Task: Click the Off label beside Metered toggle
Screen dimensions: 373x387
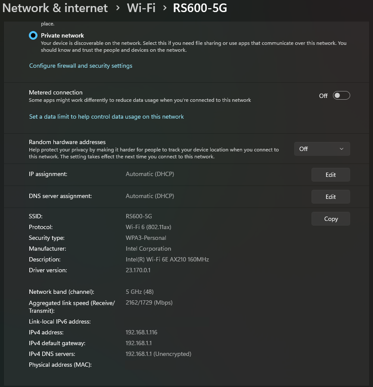Action: (x=323, y=96)
